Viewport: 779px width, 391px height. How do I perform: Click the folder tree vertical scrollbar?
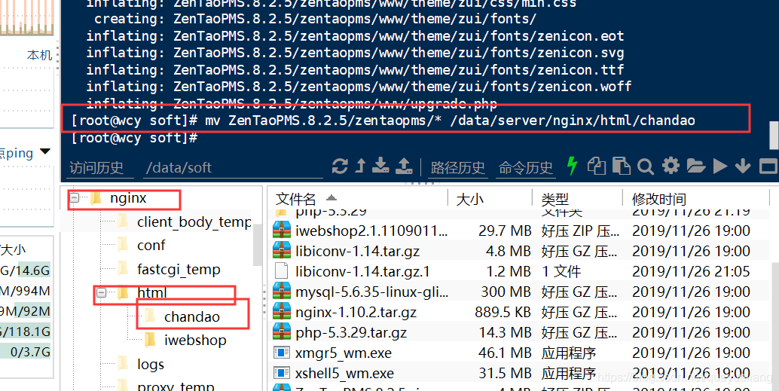[258, 245]
